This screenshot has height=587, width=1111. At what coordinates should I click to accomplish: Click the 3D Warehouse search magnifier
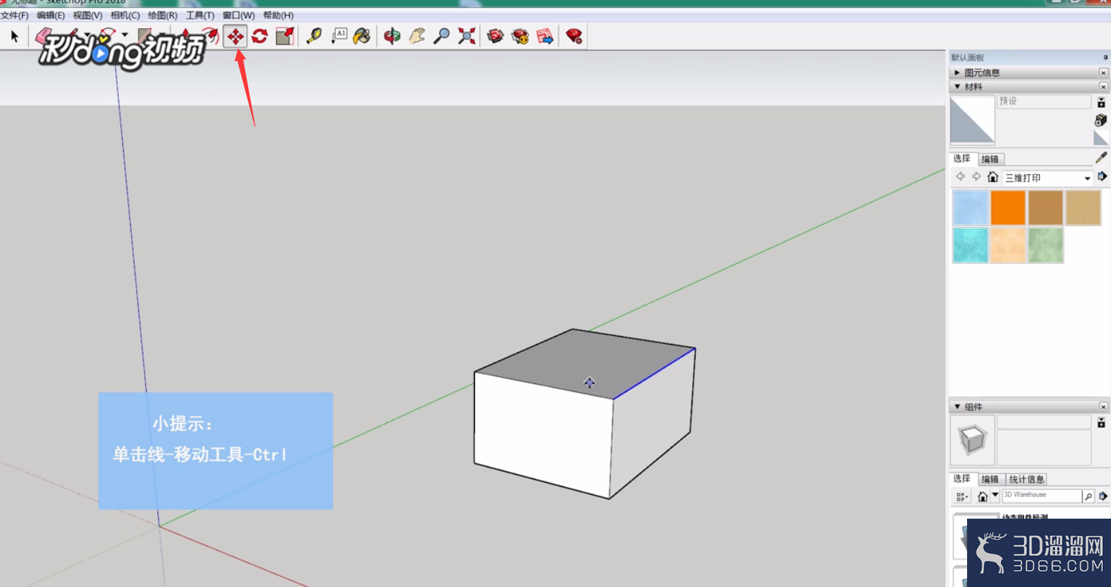(x=1089, y=496)
